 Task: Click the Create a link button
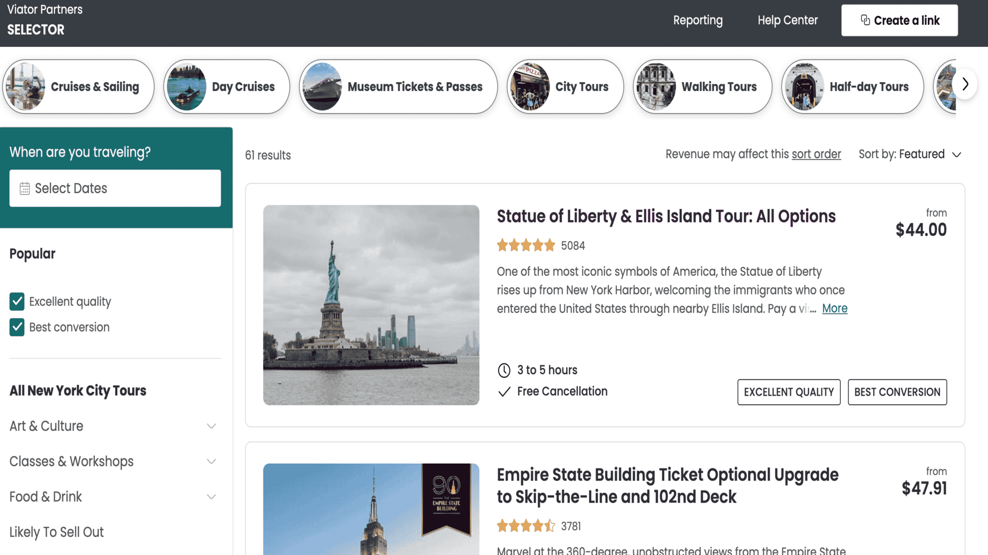[900, 21]
